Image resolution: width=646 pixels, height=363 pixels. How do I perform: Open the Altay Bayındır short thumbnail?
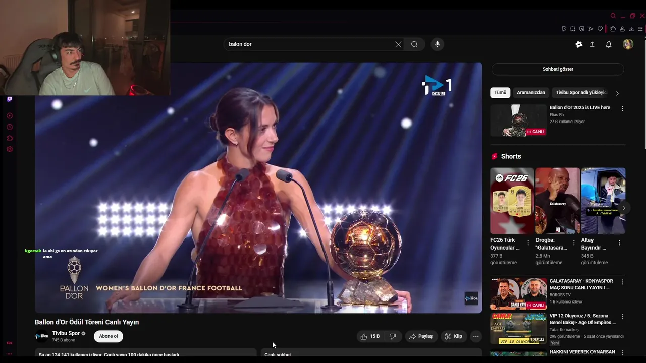click(x=603, y=201)
